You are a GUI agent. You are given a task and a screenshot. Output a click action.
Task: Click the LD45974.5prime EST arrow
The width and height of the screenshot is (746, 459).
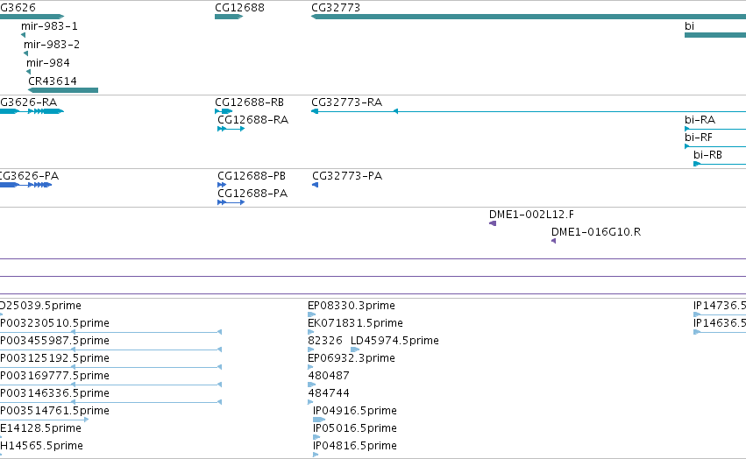(355, 350)
